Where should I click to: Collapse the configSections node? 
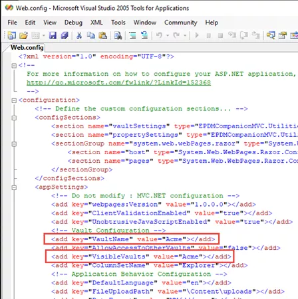click(14, 118)
